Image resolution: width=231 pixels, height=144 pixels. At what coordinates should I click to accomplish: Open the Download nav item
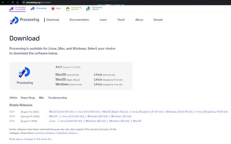pos(53,20)
